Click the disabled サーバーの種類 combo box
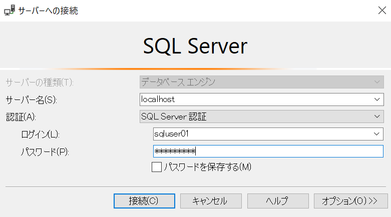The height and width of the screenshot is (217, 391). coord(261,82)
